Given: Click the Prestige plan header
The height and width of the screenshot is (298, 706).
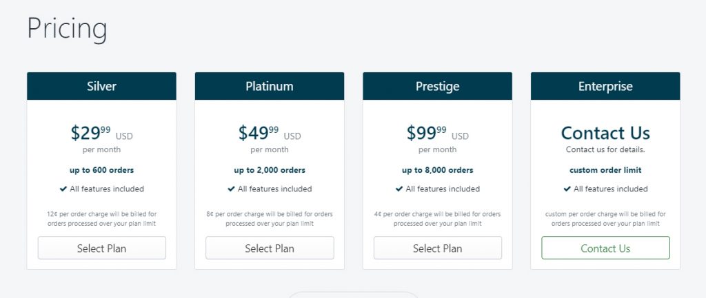Looking at the screenshot, I should [x=438, y=86].
